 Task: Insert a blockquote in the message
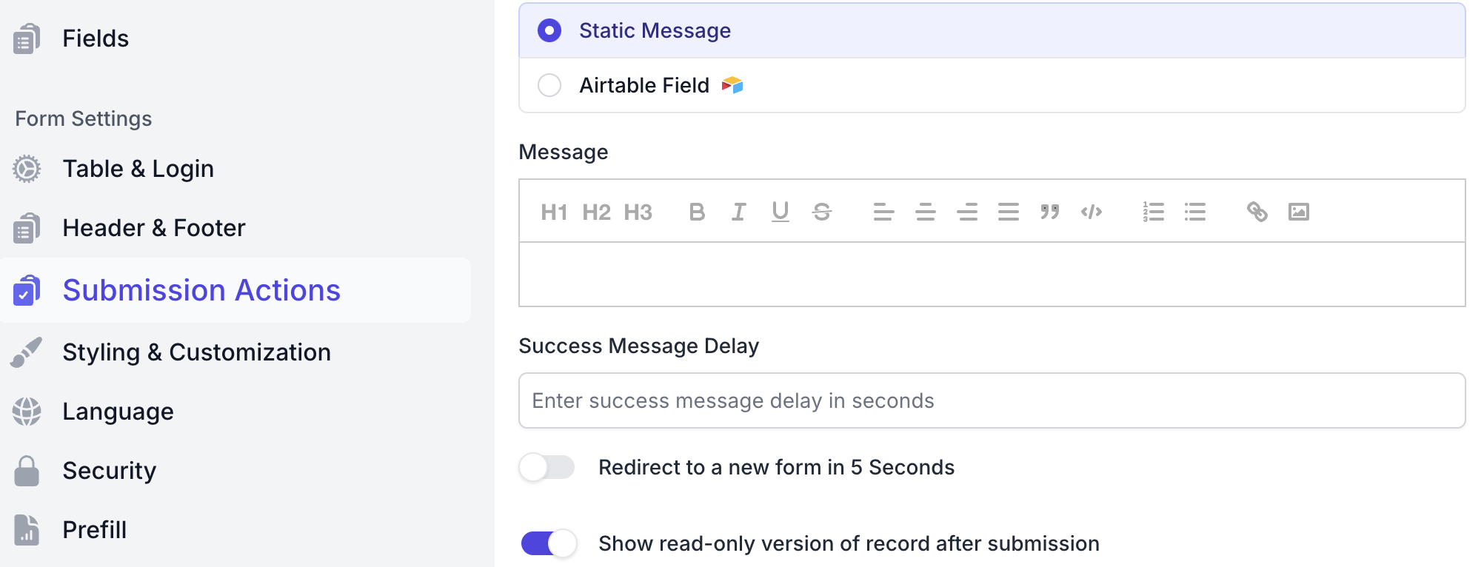point(1049,212)
